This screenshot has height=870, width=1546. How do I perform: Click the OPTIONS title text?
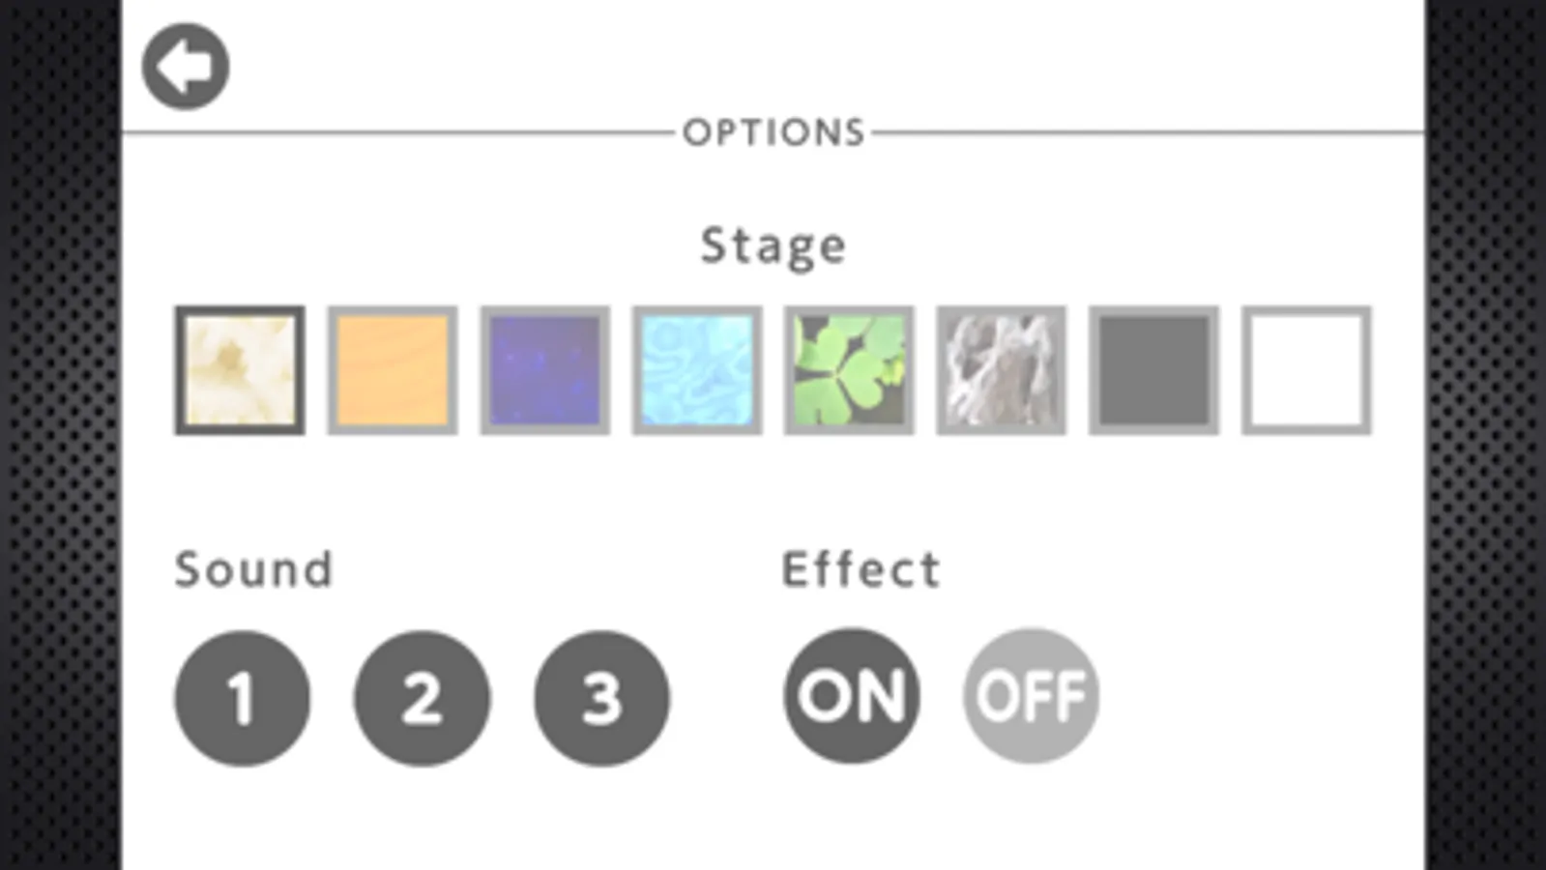tap(773, 132)
